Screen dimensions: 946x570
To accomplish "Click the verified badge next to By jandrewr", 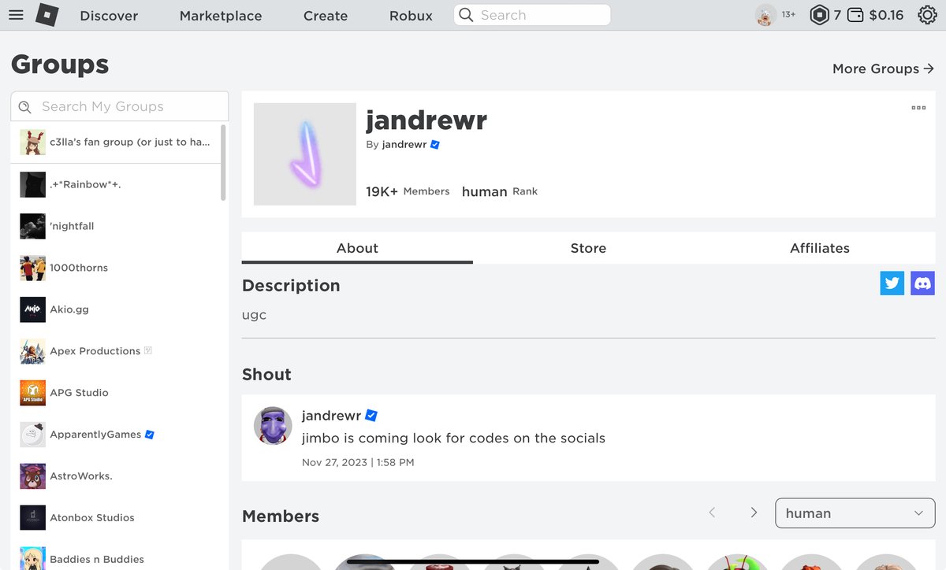I will (x=435, y=145).
